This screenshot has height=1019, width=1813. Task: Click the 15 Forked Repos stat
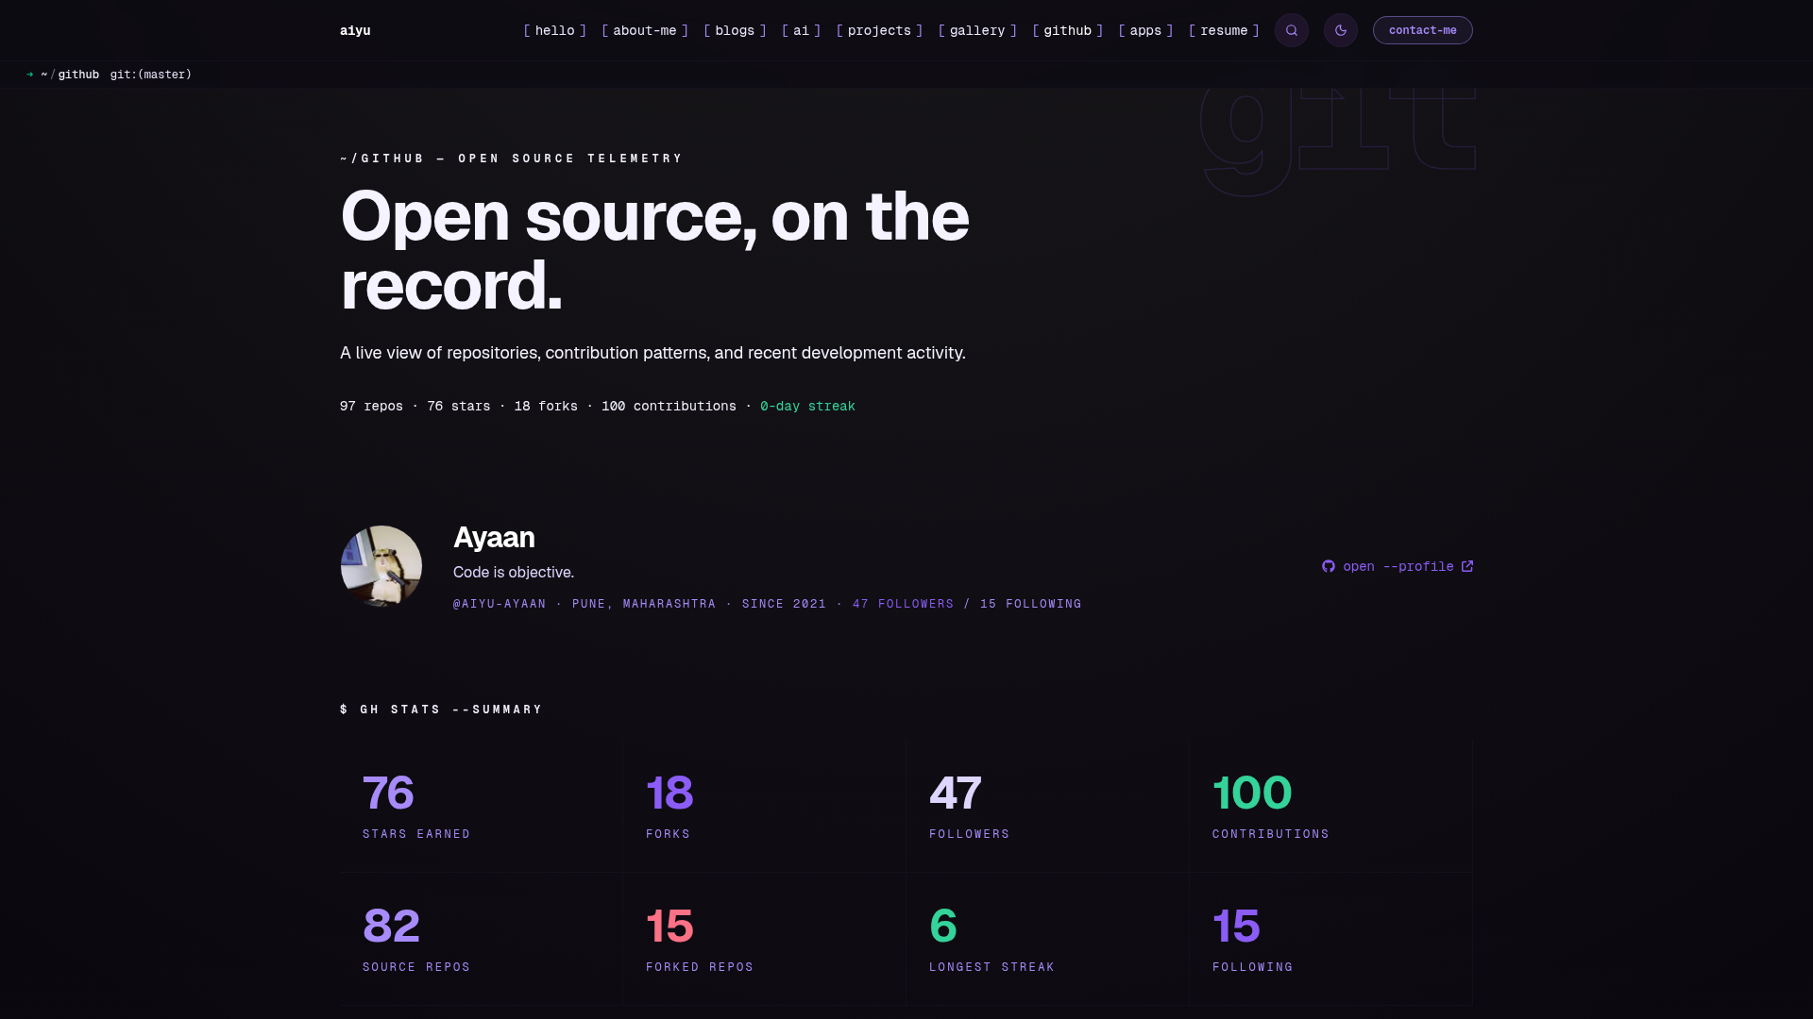764,939
